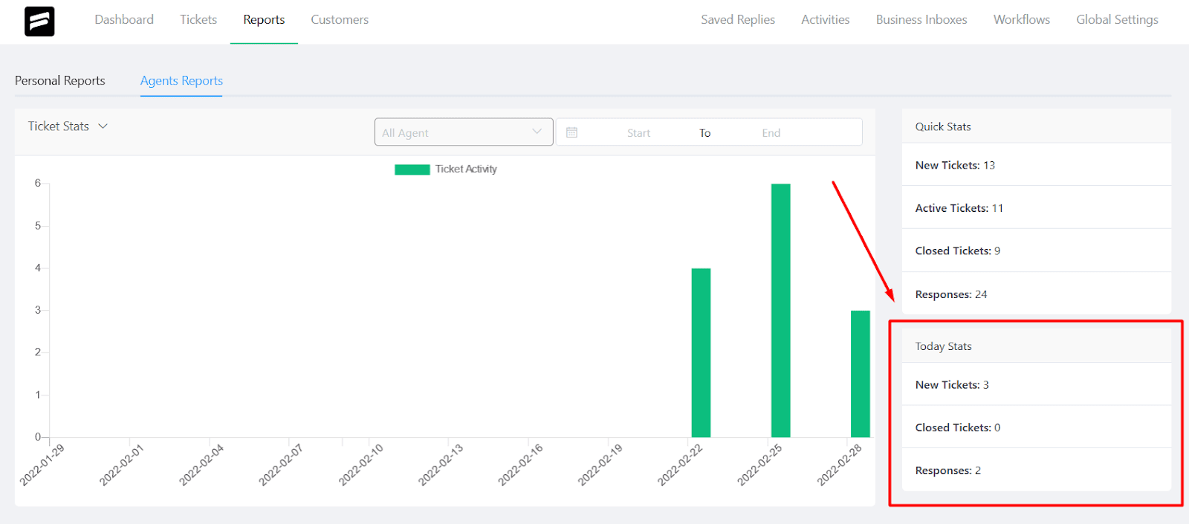This screenshot has height=524, width=1189.
Task: Click the 2022-02-10 axis label
Action: (360, 465)
